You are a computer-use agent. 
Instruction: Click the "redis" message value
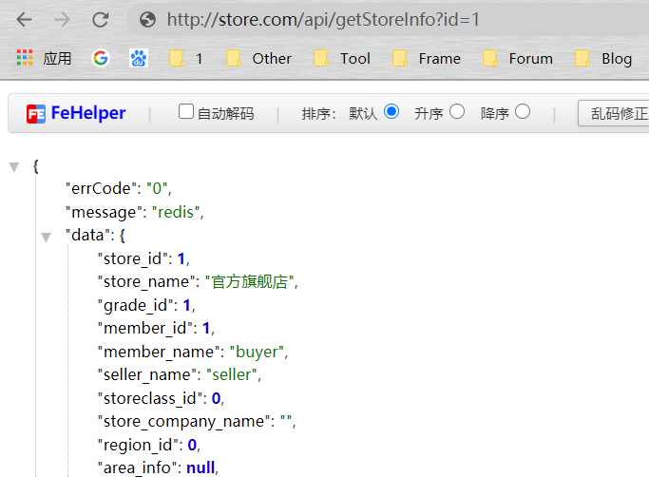pos(176,212)
